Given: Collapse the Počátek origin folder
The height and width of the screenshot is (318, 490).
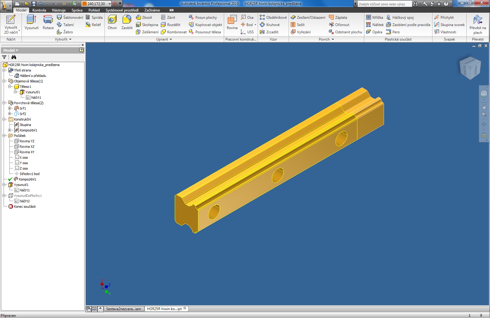Looking at the screenshot, I should coord(4,136).
